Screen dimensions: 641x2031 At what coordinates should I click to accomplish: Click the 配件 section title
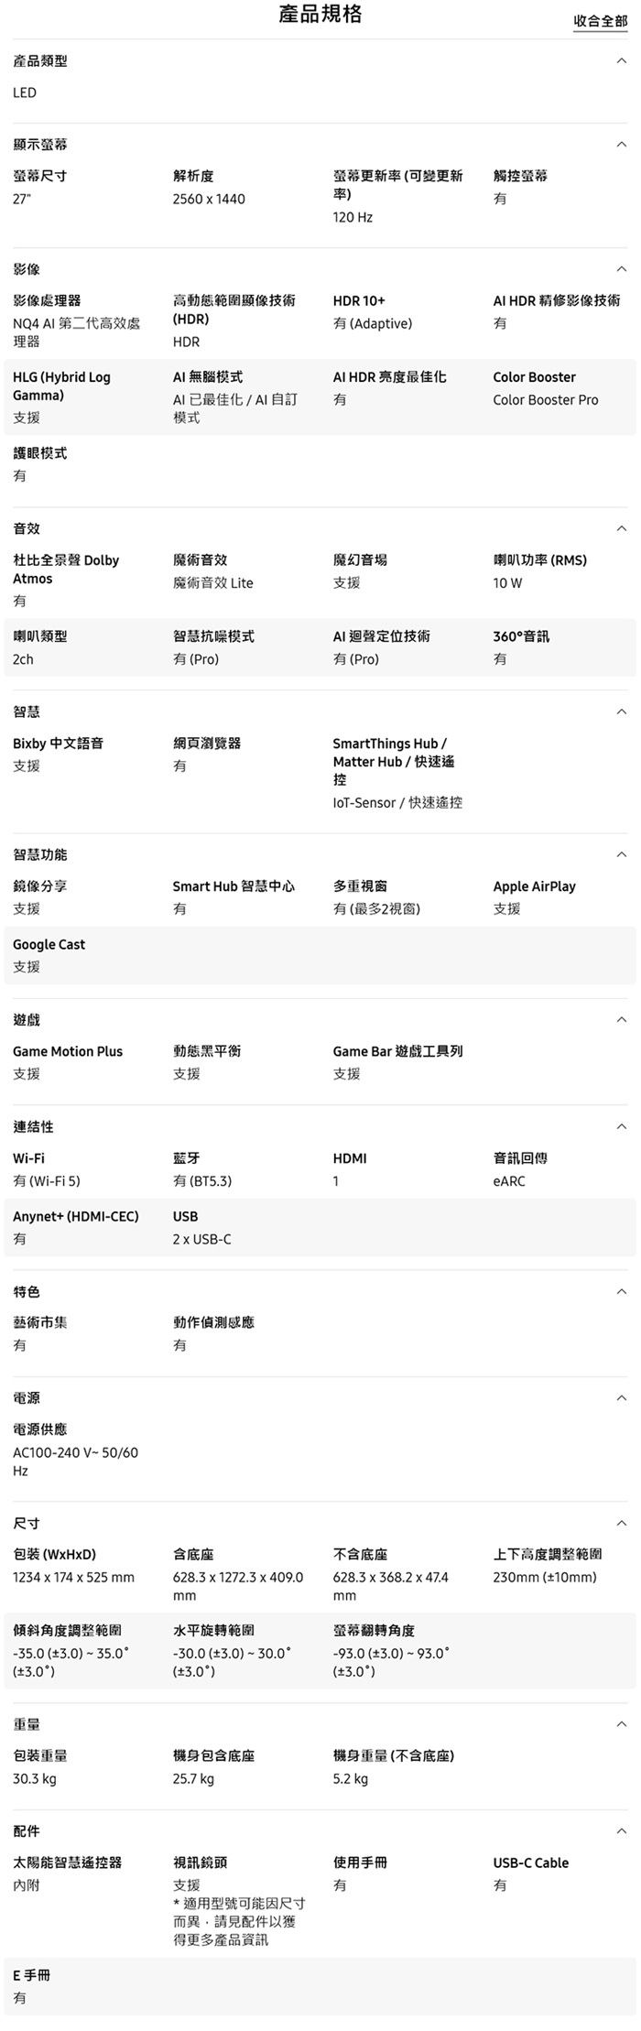[27, 1831]
